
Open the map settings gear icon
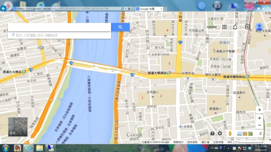(x=220, y=133)
